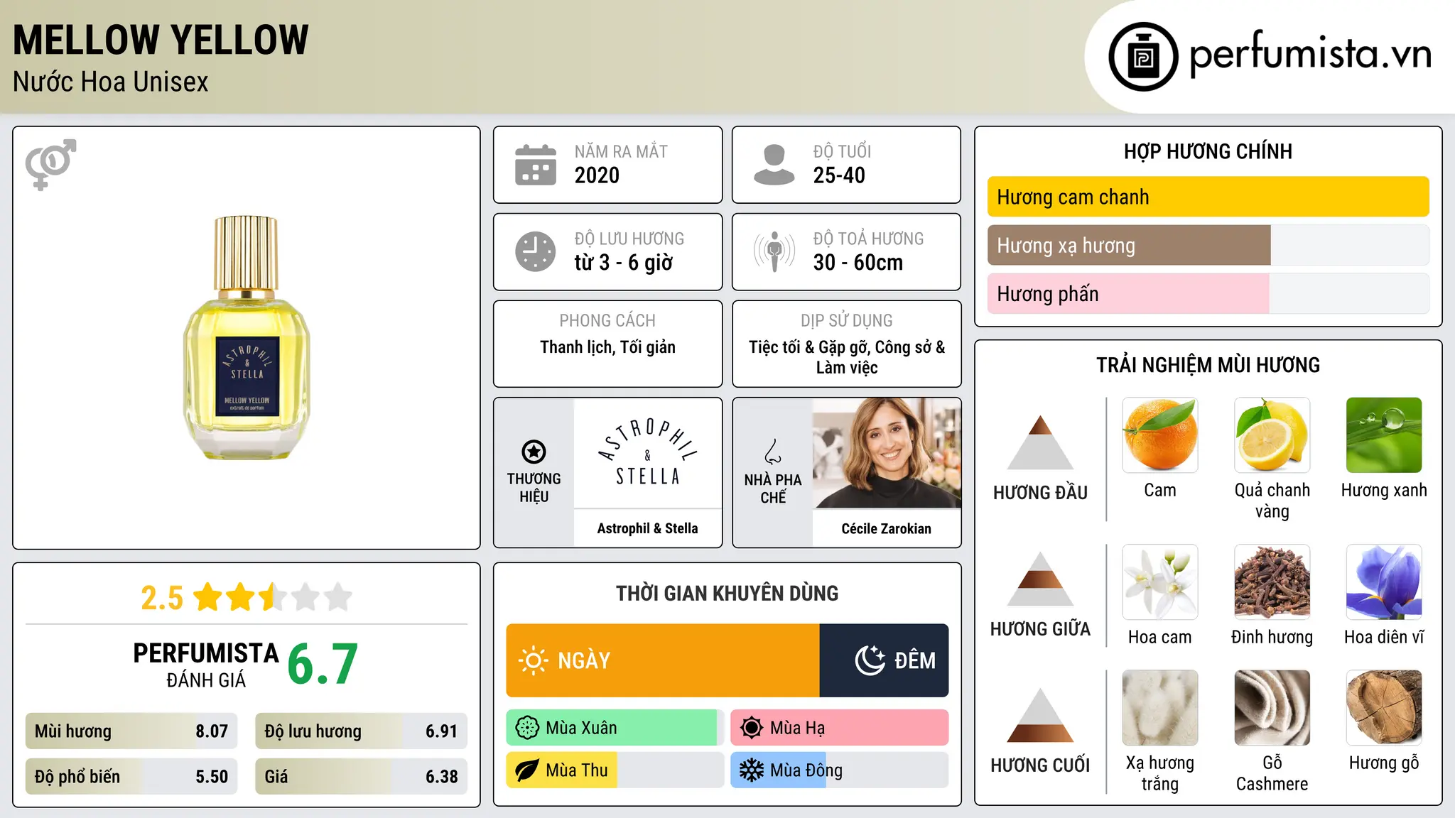Click the Hương cuối pyramid icon
The image size is (1455, 818).
coord(1040,715)
